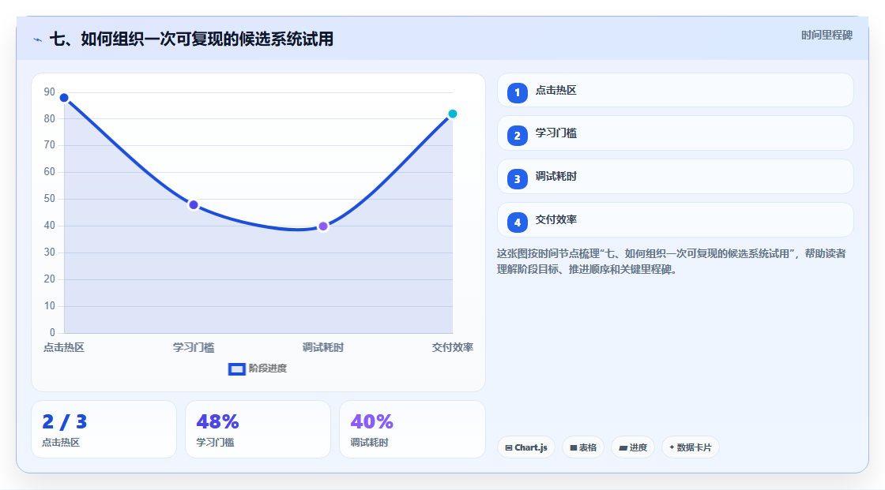885x490 pixels.
Task: Click the x-axis label 调试耗时
Action: coord(323,348)
